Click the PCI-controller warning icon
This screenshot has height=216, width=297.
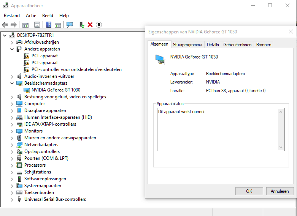point(27,69)
